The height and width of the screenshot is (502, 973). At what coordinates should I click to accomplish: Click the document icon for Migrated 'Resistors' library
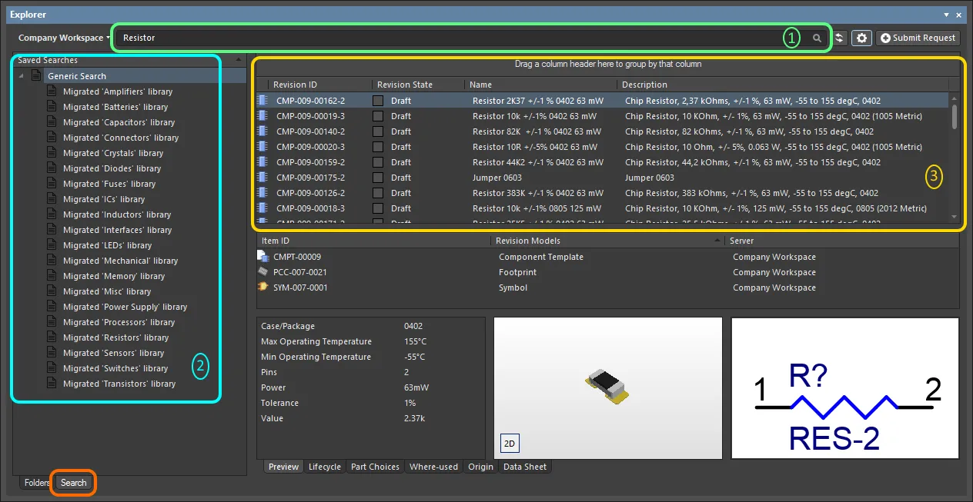52,337
